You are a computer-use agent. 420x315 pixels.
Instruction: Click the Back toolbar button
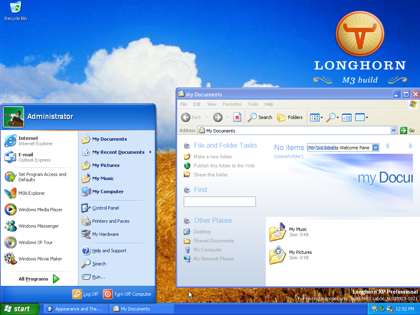[x=191, y=117]
